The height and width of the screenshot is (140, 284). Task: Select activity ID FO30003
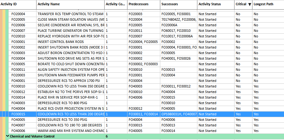[x=18, y=53]
